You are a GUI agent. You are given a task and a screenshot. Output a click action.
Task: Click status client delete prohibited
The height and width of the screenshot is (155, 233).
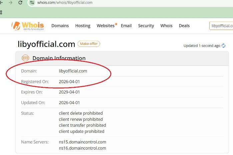[81, 113]
